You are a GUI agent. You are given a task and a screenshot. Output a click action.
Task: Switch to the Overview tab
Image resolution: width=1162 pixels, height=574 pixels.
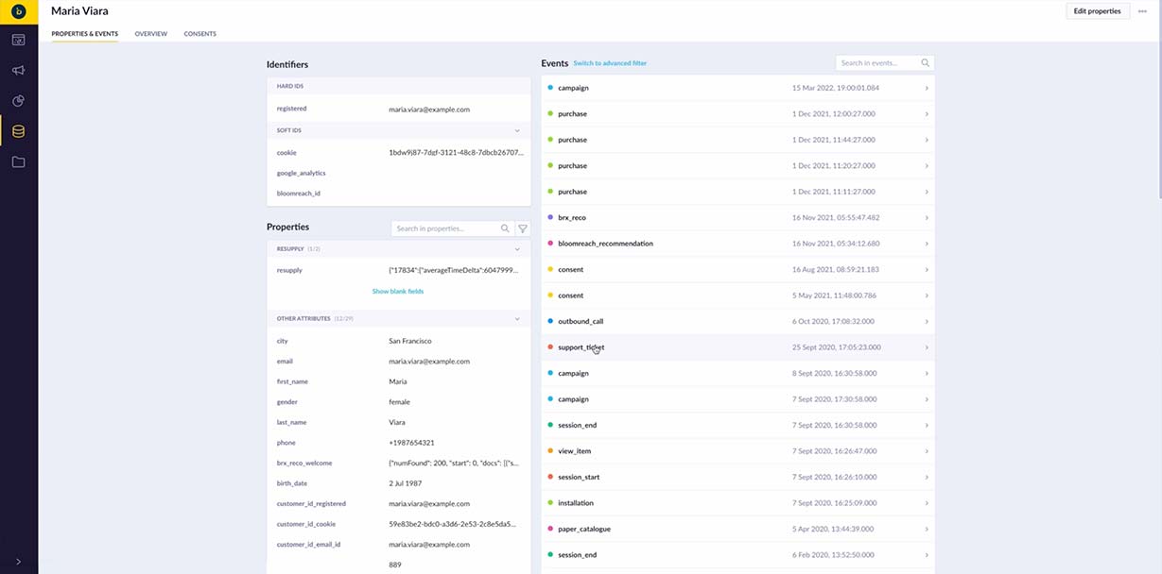pyautogui.click(x=150, y=34)
